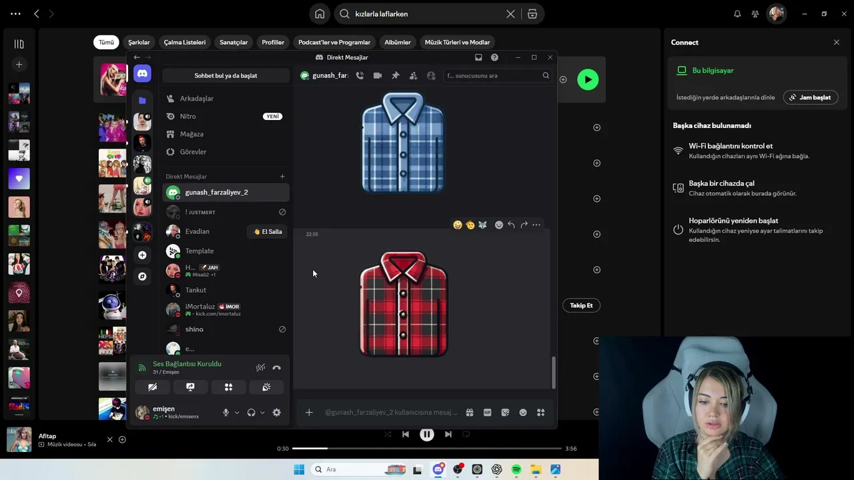Add reaction to message via smiley icon
Viewport: 854px width, 480px height.
coord(498,225)
